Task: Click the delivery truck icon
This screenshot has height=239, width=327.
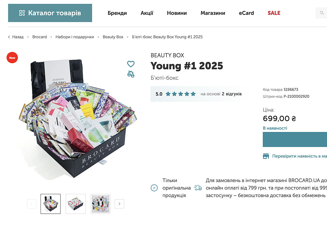Action: click(198, 188)
